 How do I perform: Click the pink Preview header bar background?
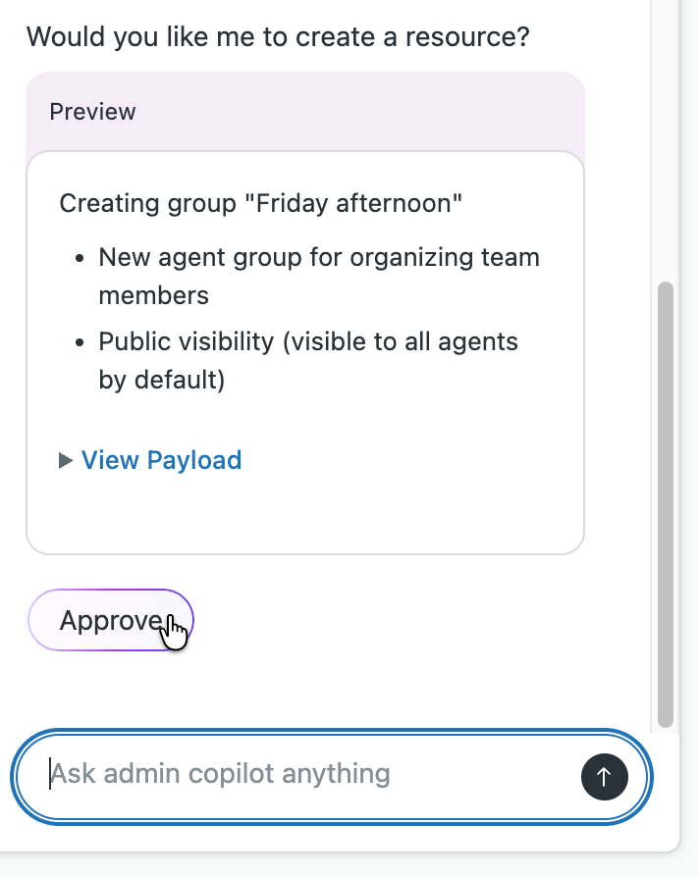point(393,112)
